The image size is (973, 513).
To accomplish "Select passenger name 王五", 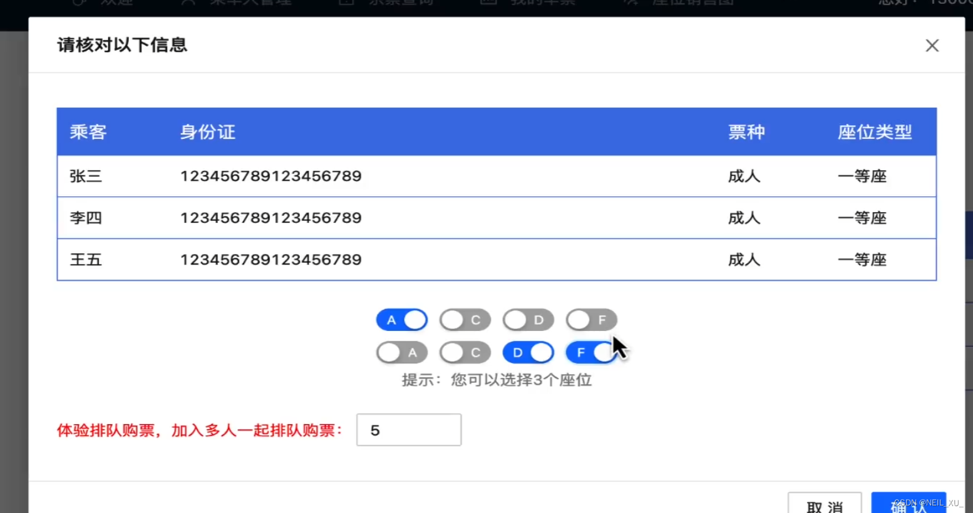I will 86,260.
